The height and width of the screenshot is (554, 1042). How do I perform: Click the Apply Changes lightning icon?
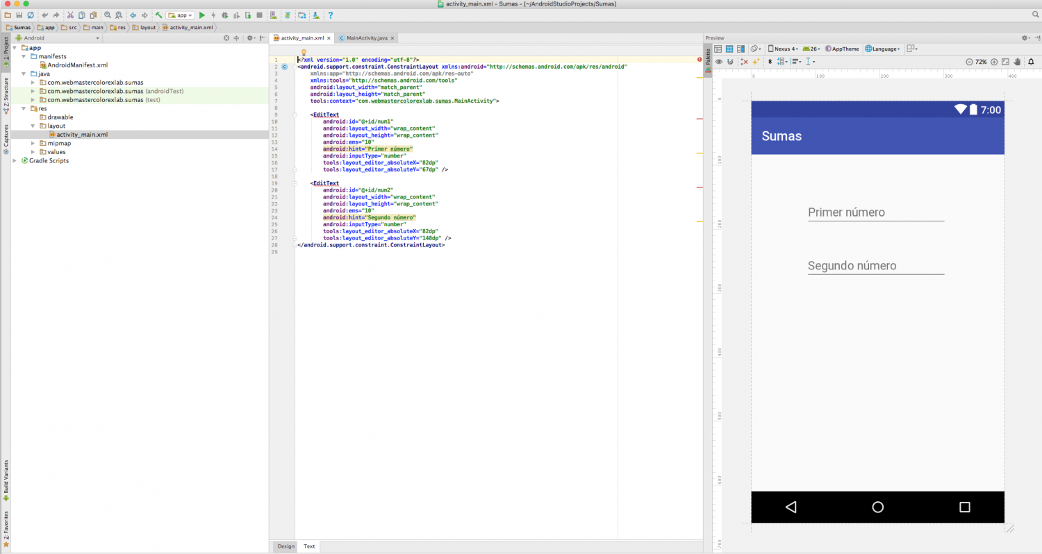(x=213, y=15)
